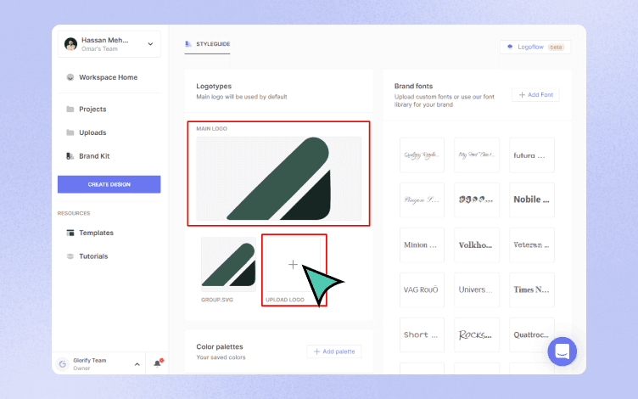Open Templates under Resources
Image resolution: width=638 pixels, height=399 pixels.
96,233
